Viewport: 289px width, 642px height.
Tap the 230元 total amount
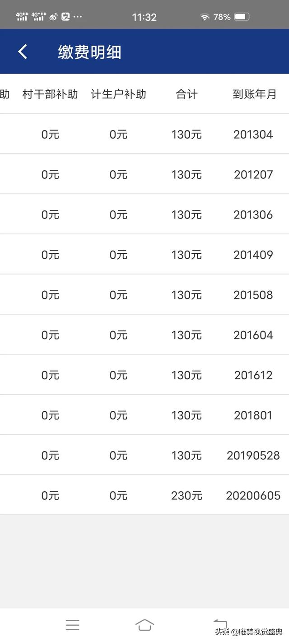[186, 495]
